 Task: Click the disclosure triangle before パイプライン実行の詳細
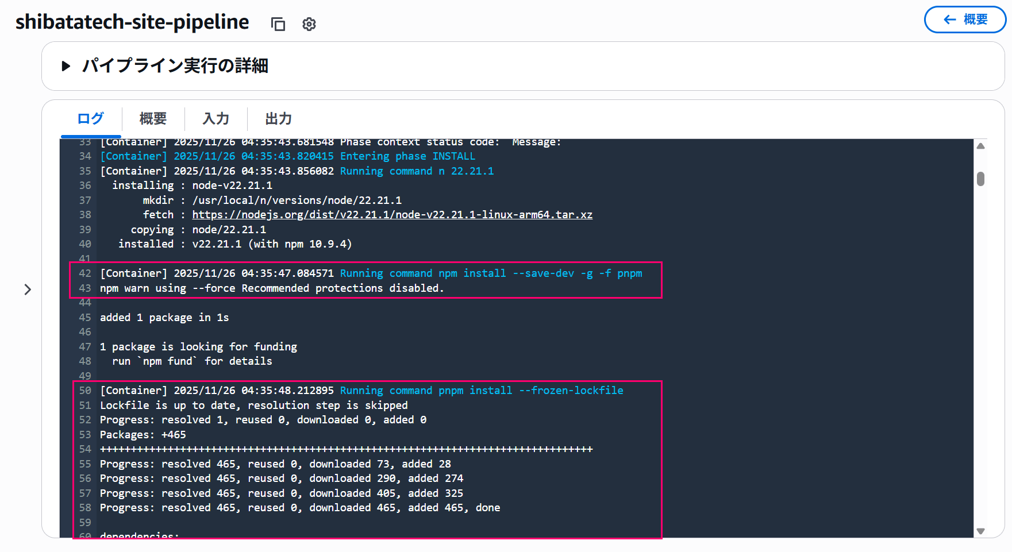pos(66,66)
